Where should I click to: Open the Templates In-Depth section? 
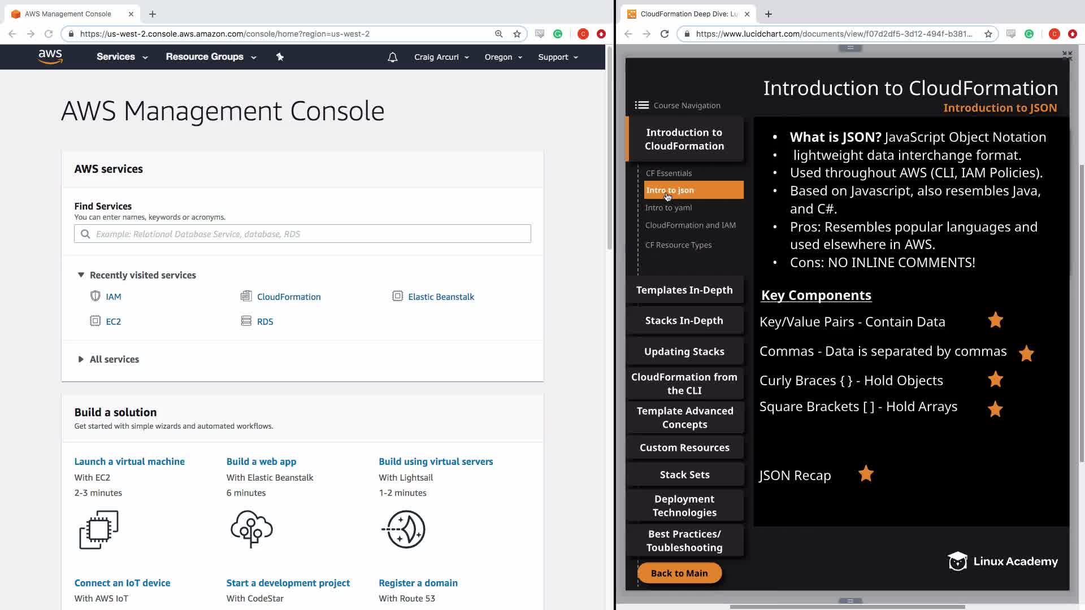coord(684,290)
